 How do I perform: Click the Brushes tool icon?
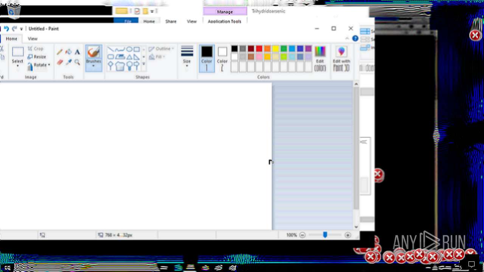93,52
